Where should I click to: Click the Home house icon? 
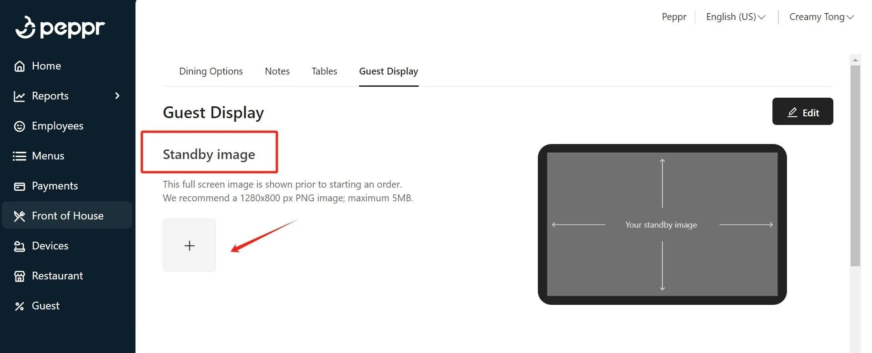point(19,66)
